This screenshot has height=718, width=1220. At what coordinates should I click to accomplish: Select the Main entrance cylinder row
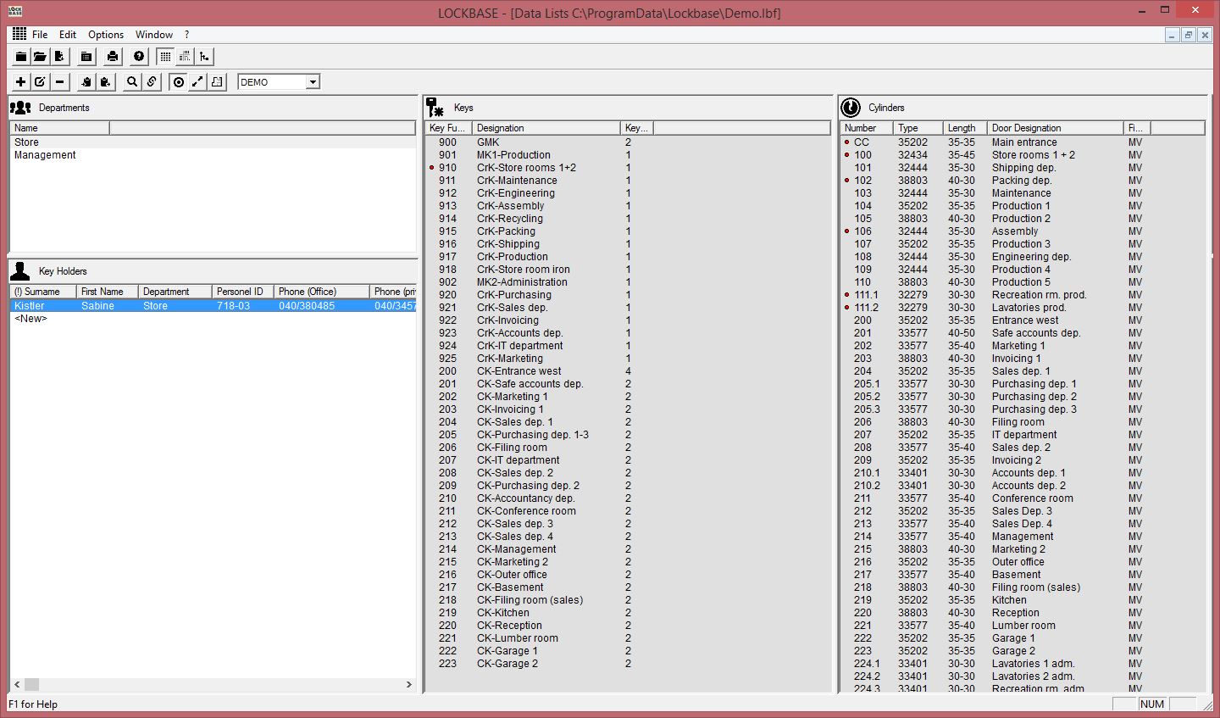pos(1023,142)
